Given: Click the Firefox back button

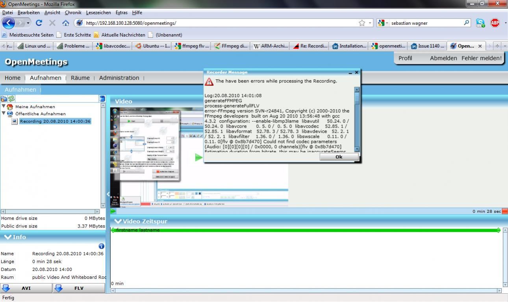Looking at the screenshot, I should point(8,23).
